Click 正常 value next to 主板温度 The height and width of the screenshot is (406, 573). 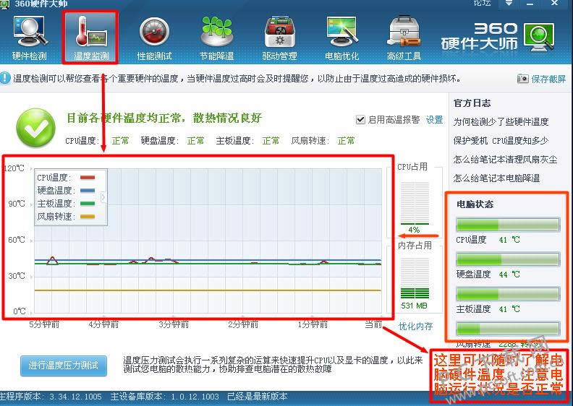[271, 141]
